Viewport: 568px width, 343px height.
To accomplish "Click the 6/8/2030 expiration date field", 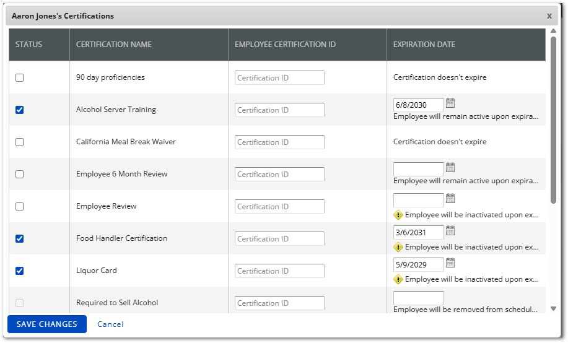I will click(418, 105).
